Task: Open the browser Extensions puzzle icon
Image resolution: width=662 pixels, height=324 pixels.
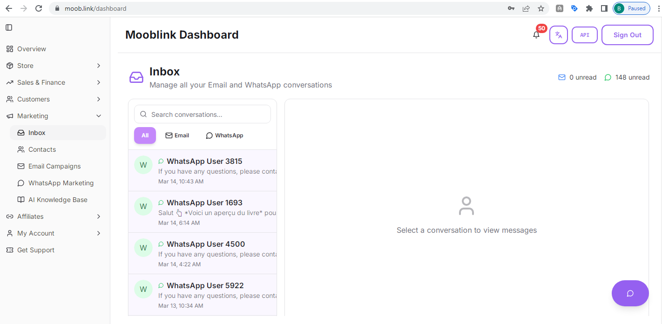Action: click(589, 8)
